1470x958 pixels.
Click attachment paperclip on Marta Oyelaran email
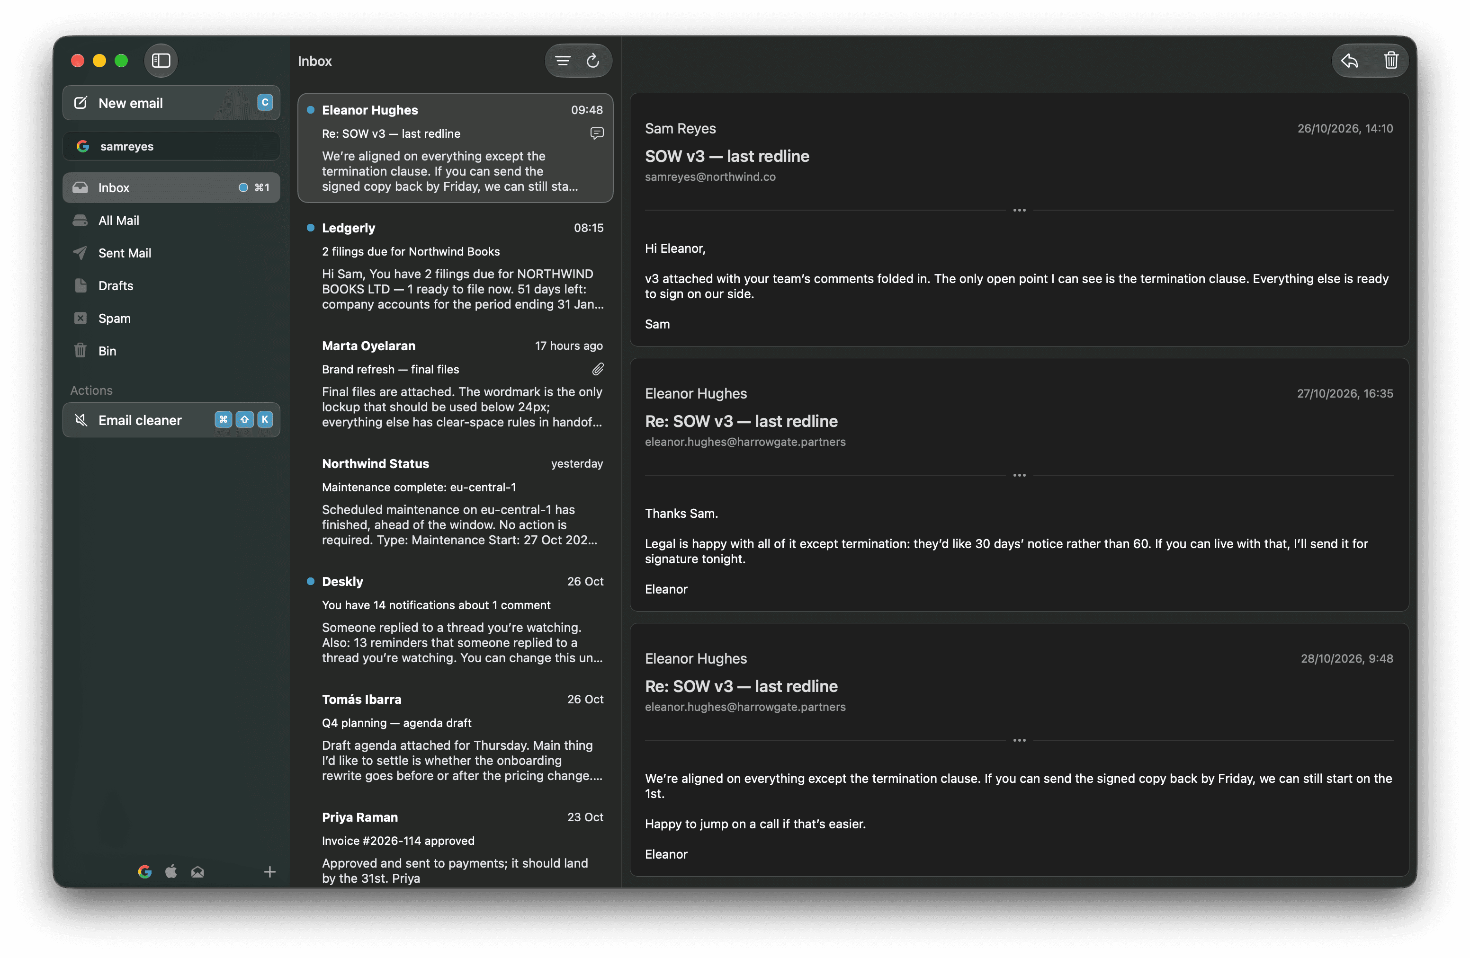(x=598, y=369)
